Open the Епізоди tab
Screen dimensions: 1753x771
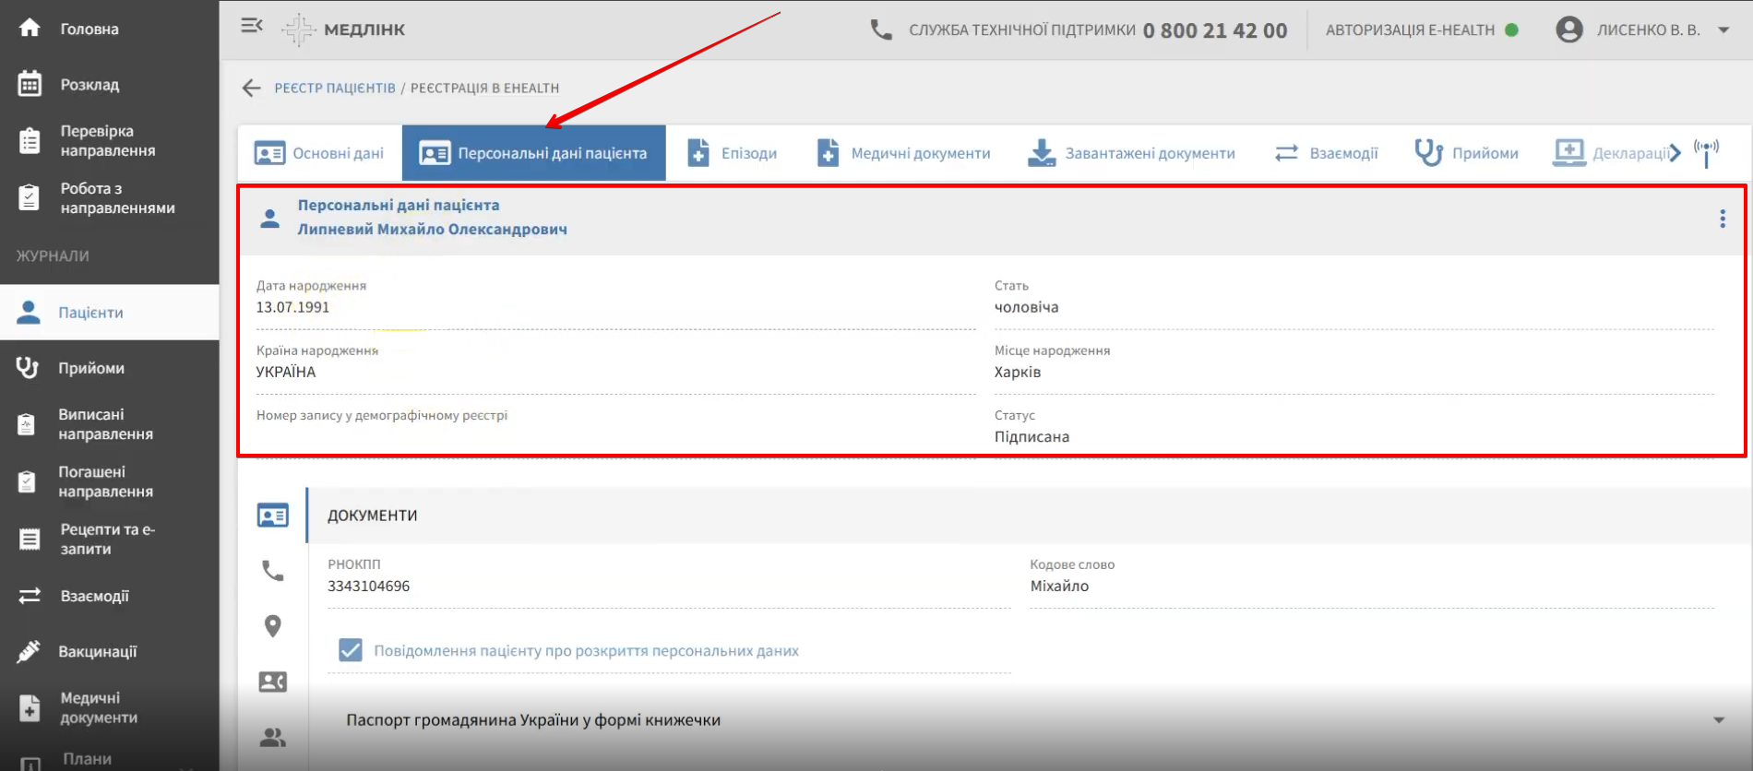pos(733,153)
